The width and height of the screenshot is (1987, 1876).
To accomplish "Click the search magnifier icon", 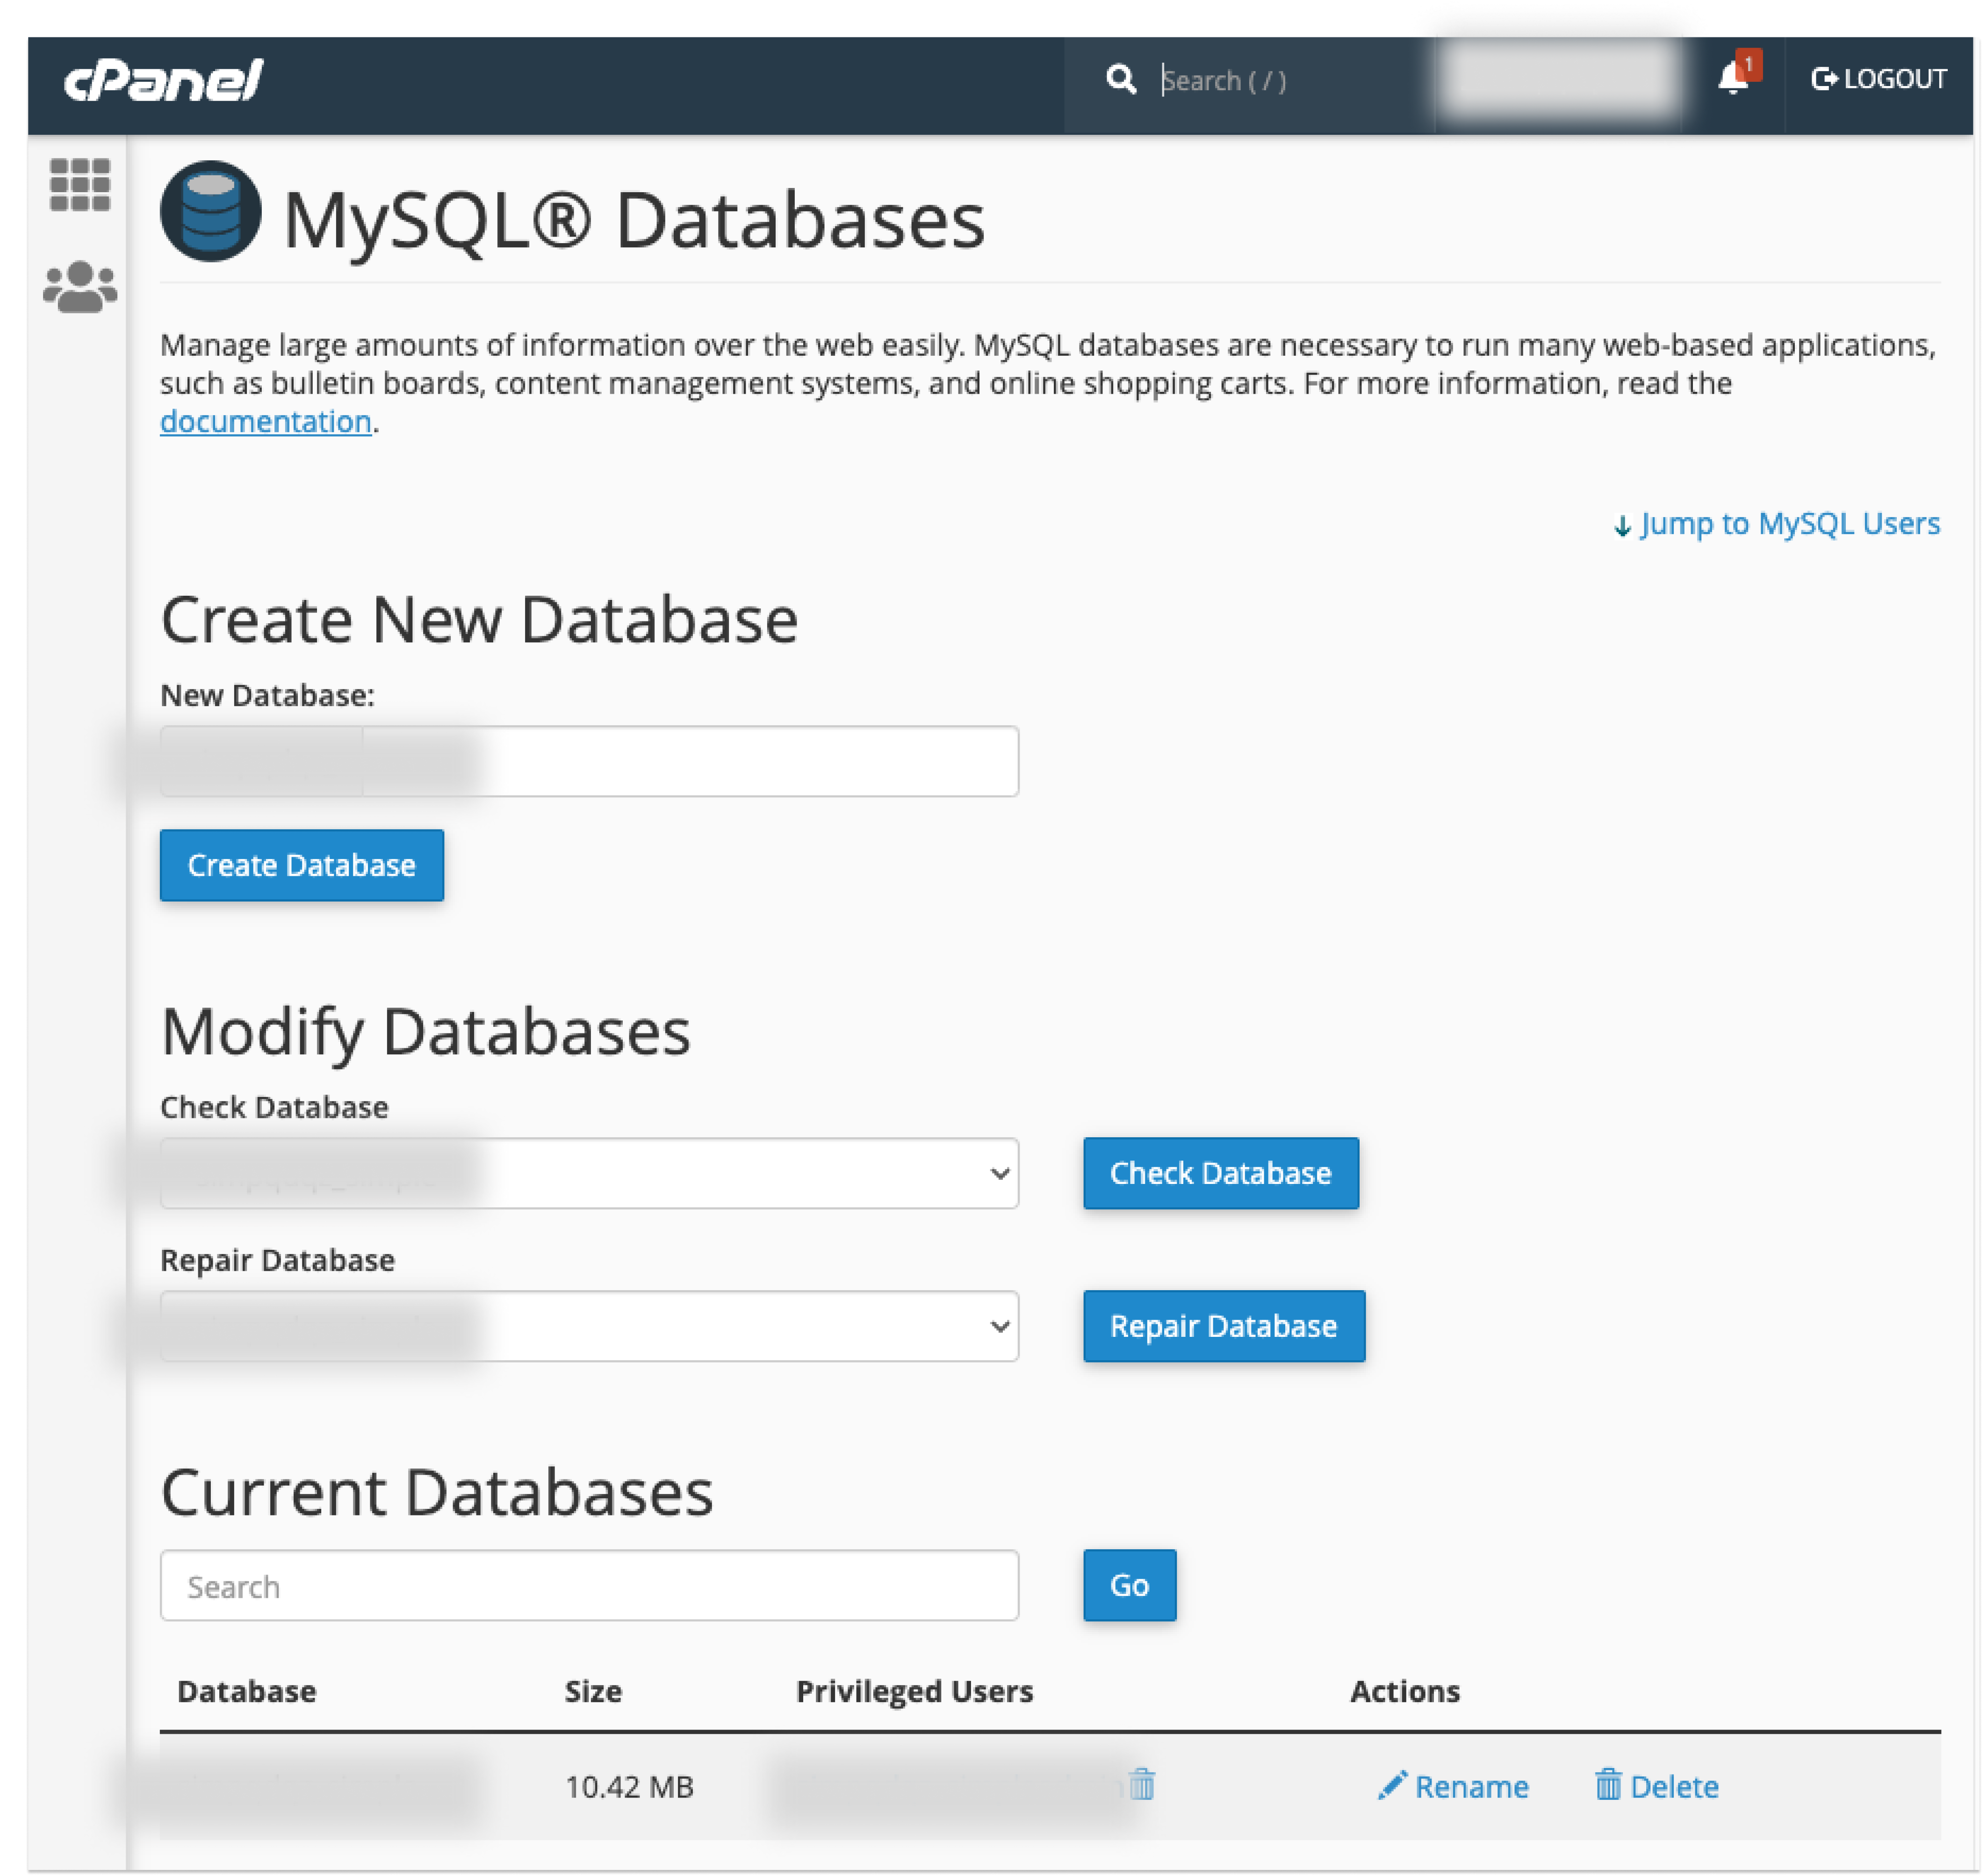I will point(1121,80).
